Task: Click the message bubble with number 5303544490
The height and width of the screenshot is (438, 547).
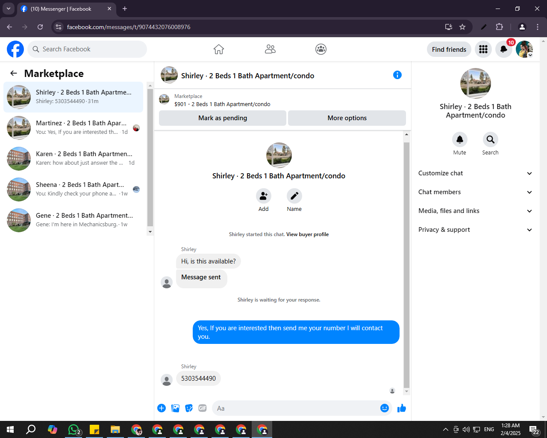Action: click(x=198, y=379)
